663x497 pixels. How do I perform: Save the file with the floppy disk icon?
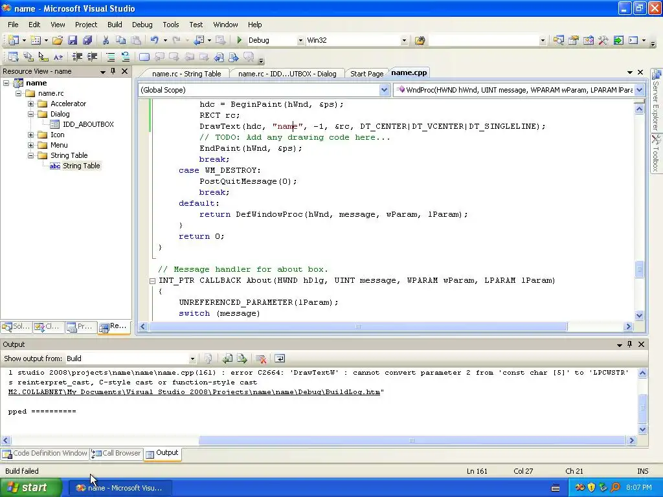tap(73, 40)
